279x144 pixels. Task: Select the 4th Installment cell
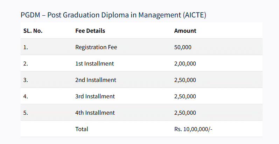pyautogui.click(x=95, y=113)
